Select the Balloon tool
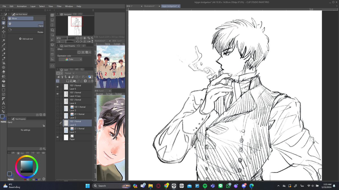The height and width of the screenshot is (190, 339). pos(3,108)
